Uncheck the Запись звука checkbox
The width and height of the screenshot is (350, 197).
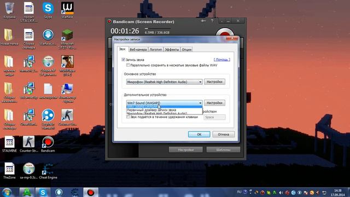point(123,60)
